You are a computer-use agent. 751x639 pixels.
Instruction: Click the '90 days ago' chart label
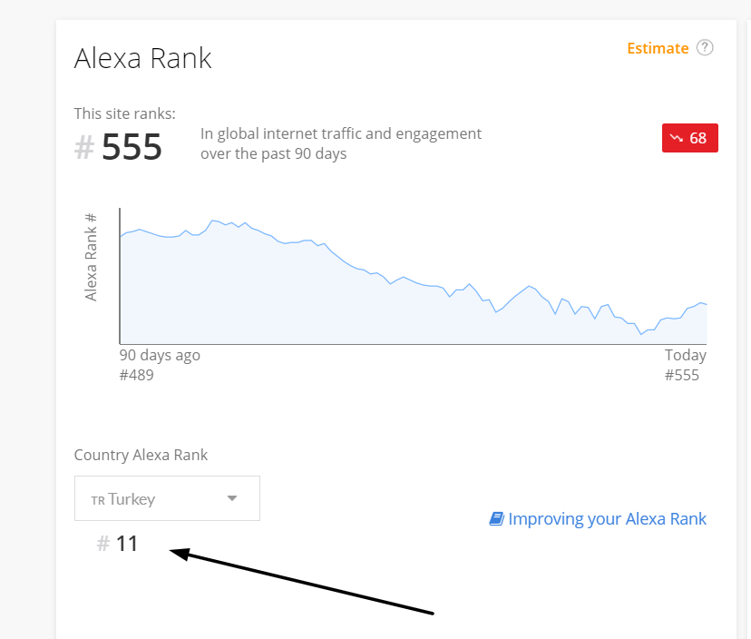tap(160, 355)
